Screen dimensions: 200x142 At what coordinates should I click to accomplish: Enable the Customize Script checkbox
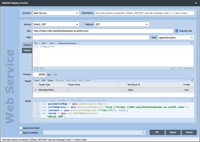[x=21, y=128]
